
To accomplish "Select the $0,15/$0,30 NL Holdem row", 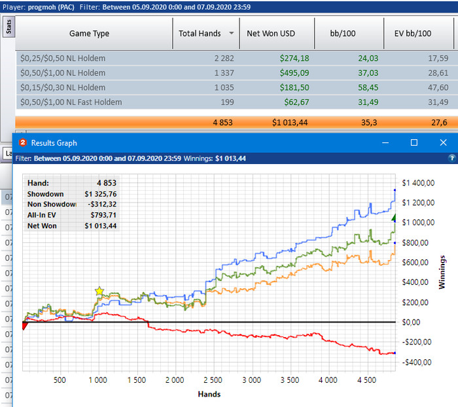I will 237,88.
